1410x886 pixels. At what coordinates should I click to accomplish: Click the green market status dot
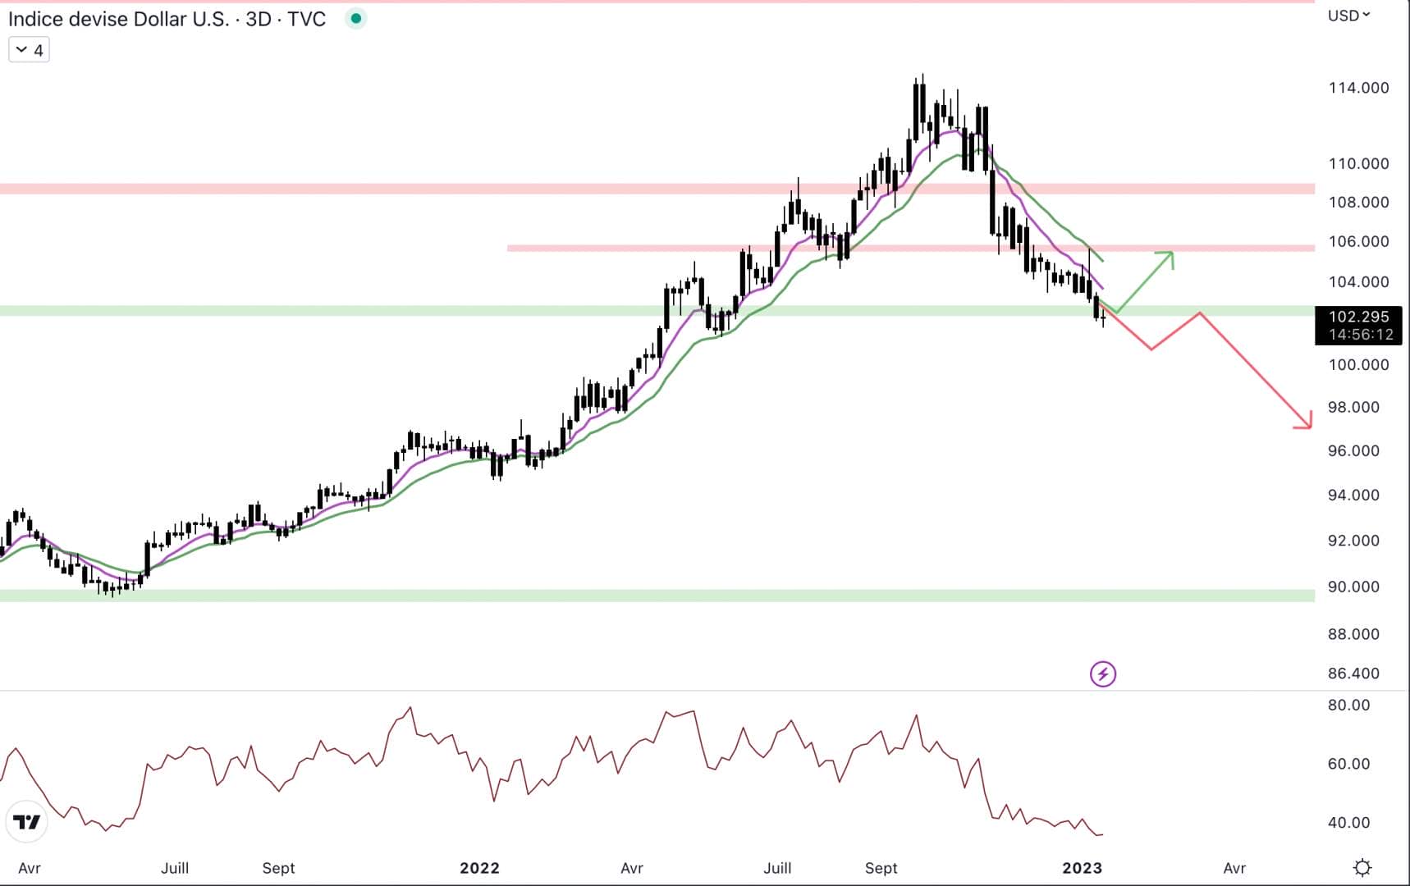[x=355, y=18]
